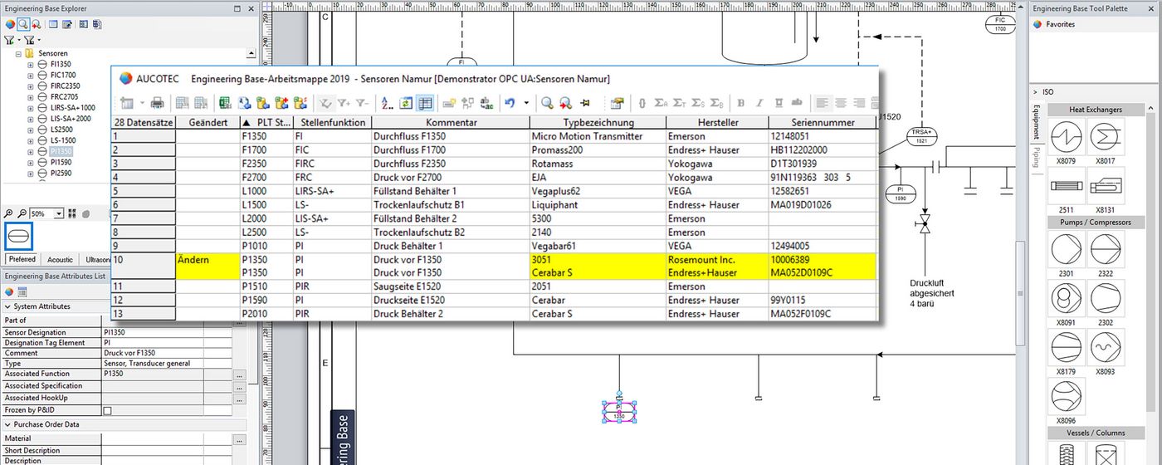Select heat exchanger symbol X8017
The image size is (1162, 465).
[1105, 137]
